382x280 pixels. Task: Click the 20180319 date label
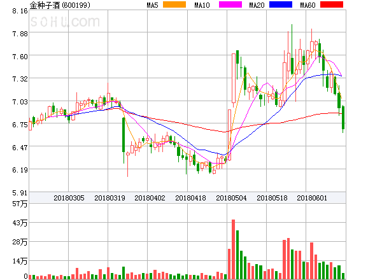click(x=110, y=198)
